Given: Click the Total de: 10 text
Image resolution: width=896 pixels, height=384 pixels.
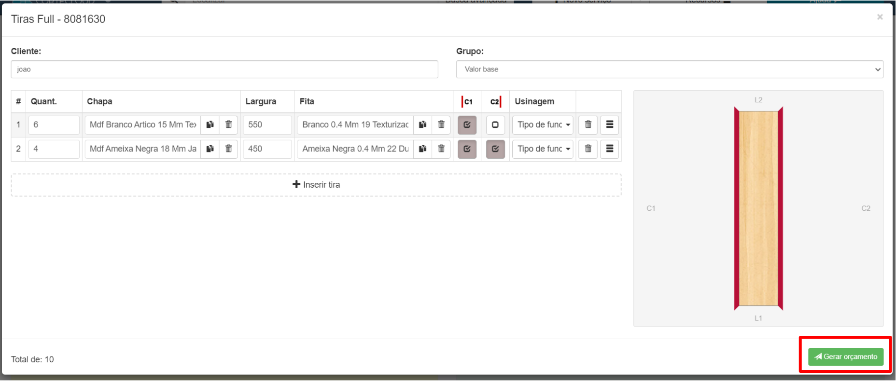Looking at the screenshot, I should coord(32,359).
